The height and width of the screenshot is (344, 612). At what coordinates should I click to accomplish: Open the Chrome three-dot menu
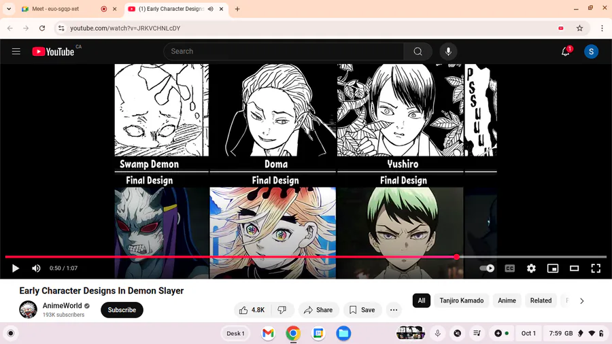[602, 28]
